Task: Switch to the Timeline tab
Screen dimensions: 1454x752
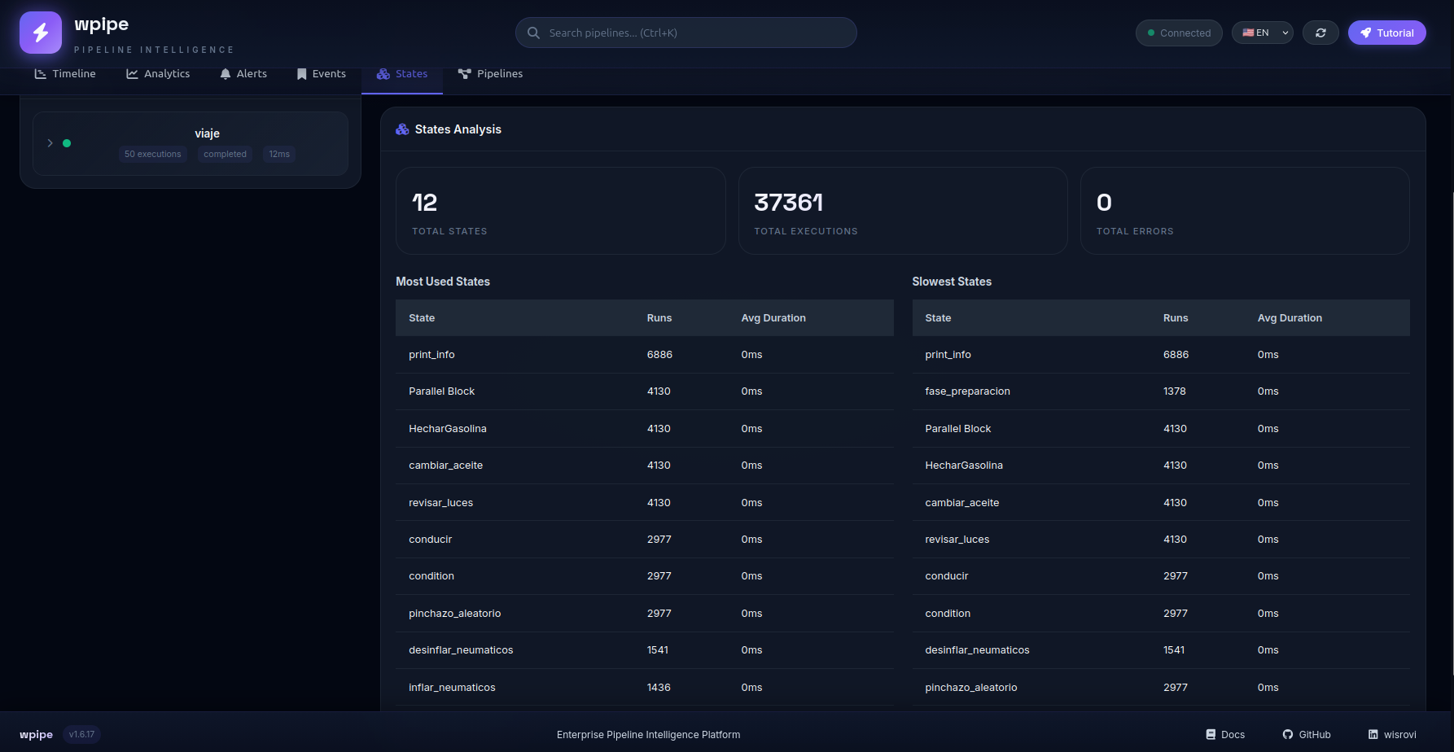Action: coord(65,73)
